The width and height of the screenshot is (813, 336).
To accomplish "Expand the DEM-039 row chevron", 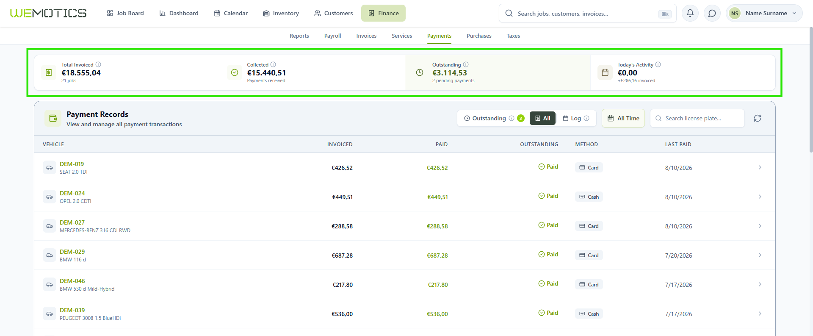I will tap(760, 314).
